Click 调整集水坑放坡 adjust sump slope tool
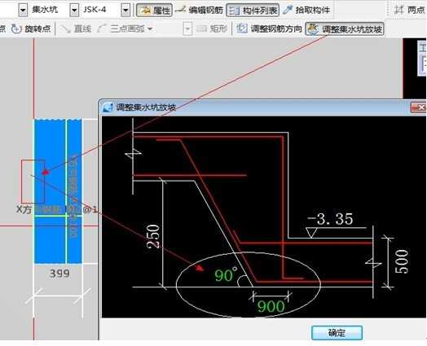Screen dimensions: 427x346 point(345,29)
